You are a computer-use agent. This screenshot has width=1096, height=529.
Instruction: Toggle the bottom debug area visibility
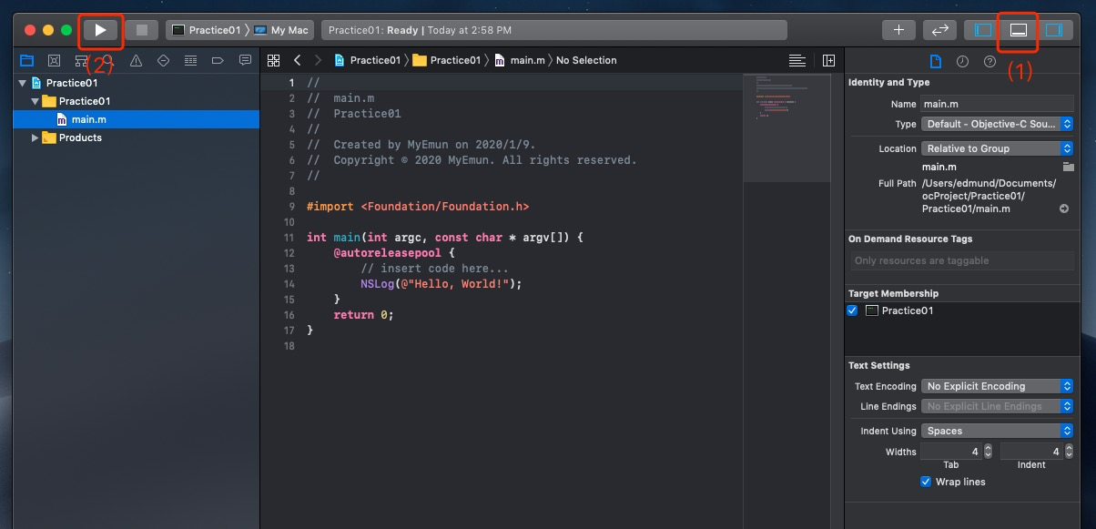pos(1019,30)
